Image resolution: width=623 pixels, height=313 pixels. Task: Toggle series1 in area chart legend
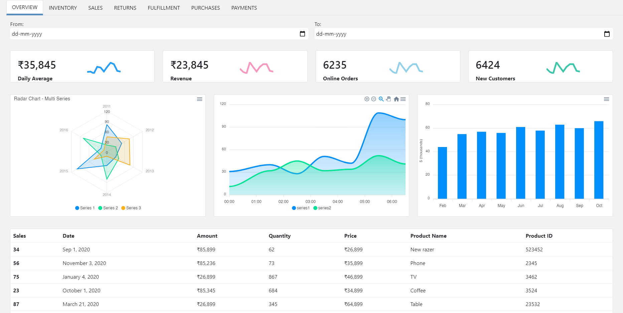click(x=301, y=208)
